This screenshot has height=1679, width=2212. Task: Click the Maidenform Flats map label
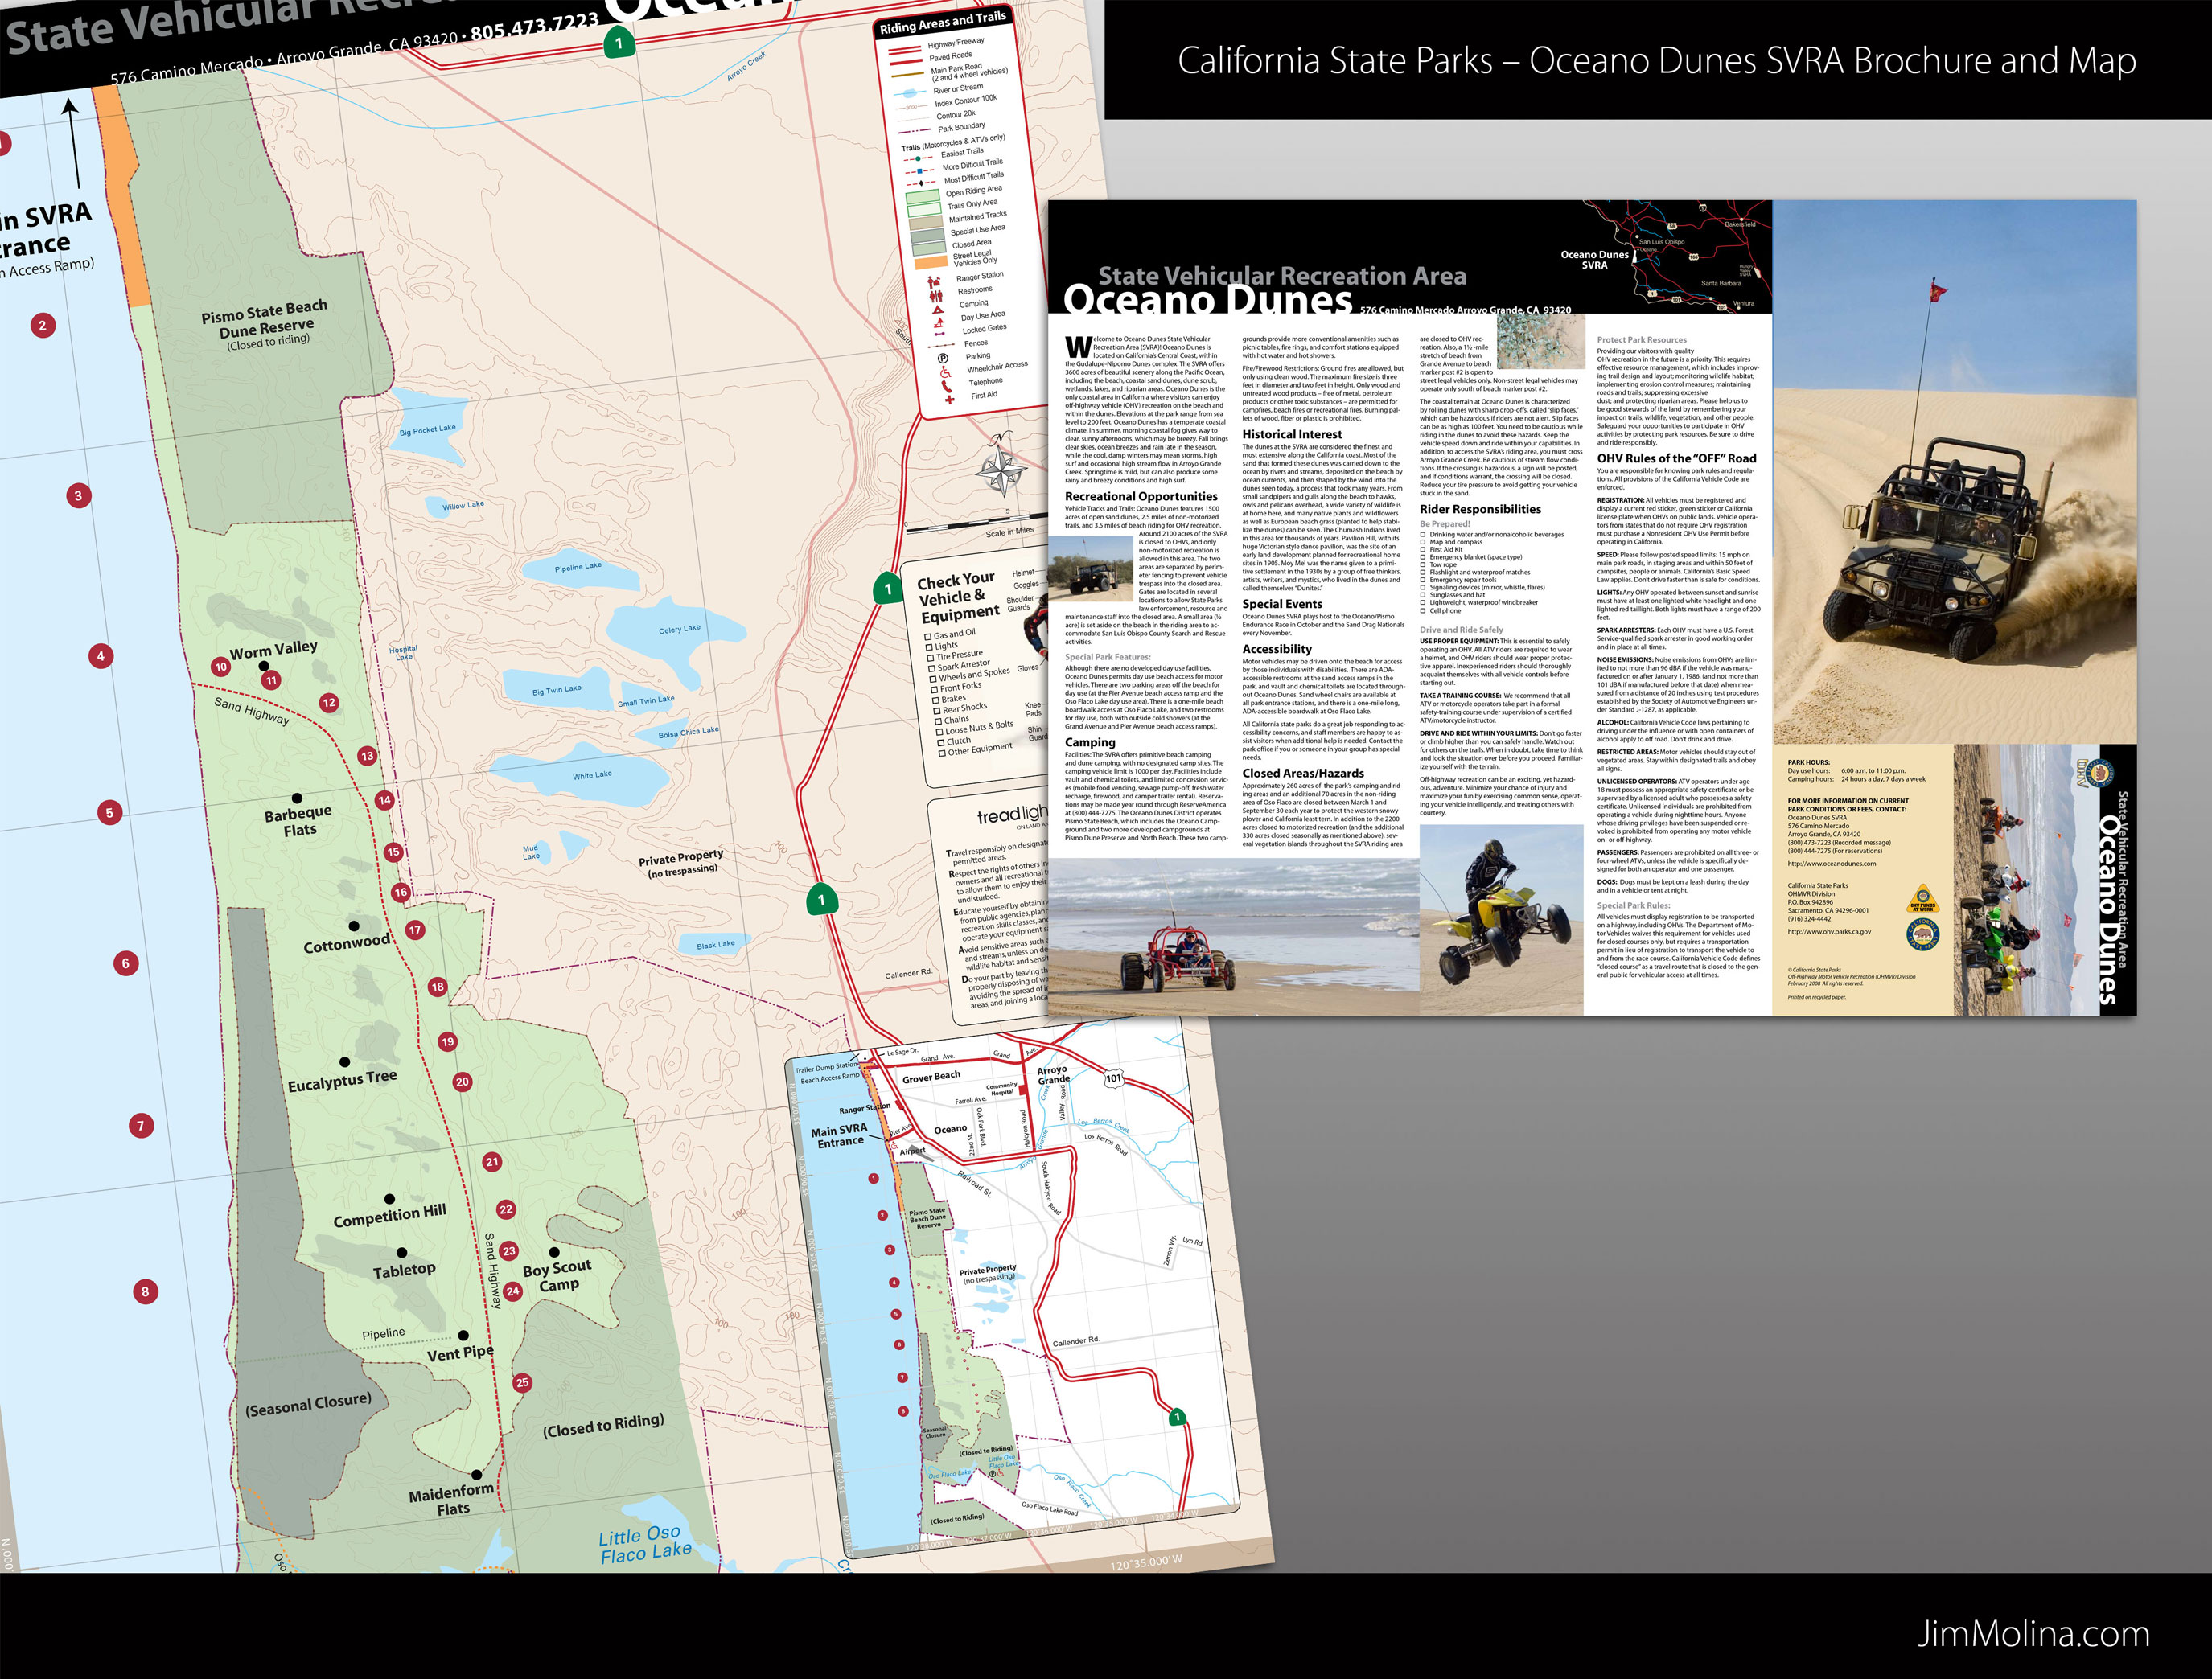coord(452,1499)
